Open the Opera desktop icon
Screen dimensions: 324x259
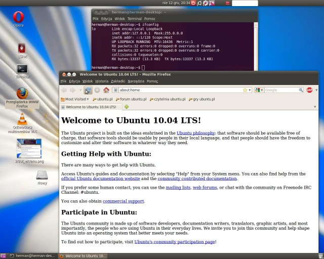pyautogui.click(x=18, y=19)
